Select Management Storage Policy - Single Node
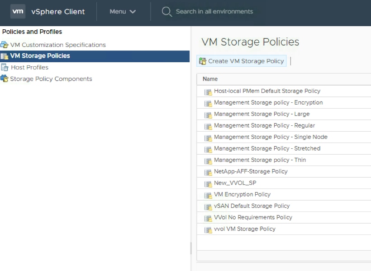This screenshot has width=371, height=271. pyautogui.click(x=271, y=137)
